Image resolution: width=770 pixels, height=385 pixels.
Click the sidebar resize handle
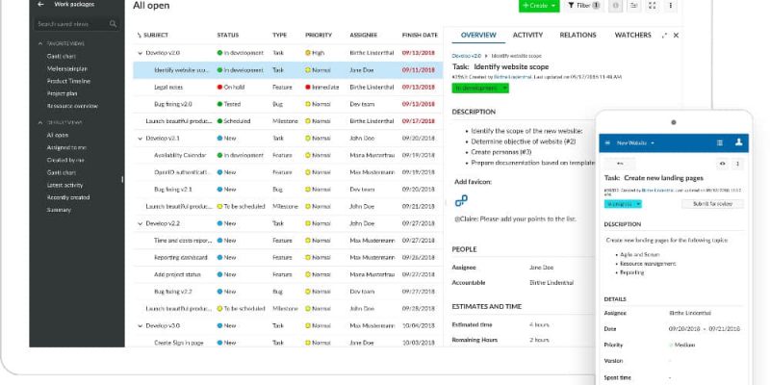122,180
